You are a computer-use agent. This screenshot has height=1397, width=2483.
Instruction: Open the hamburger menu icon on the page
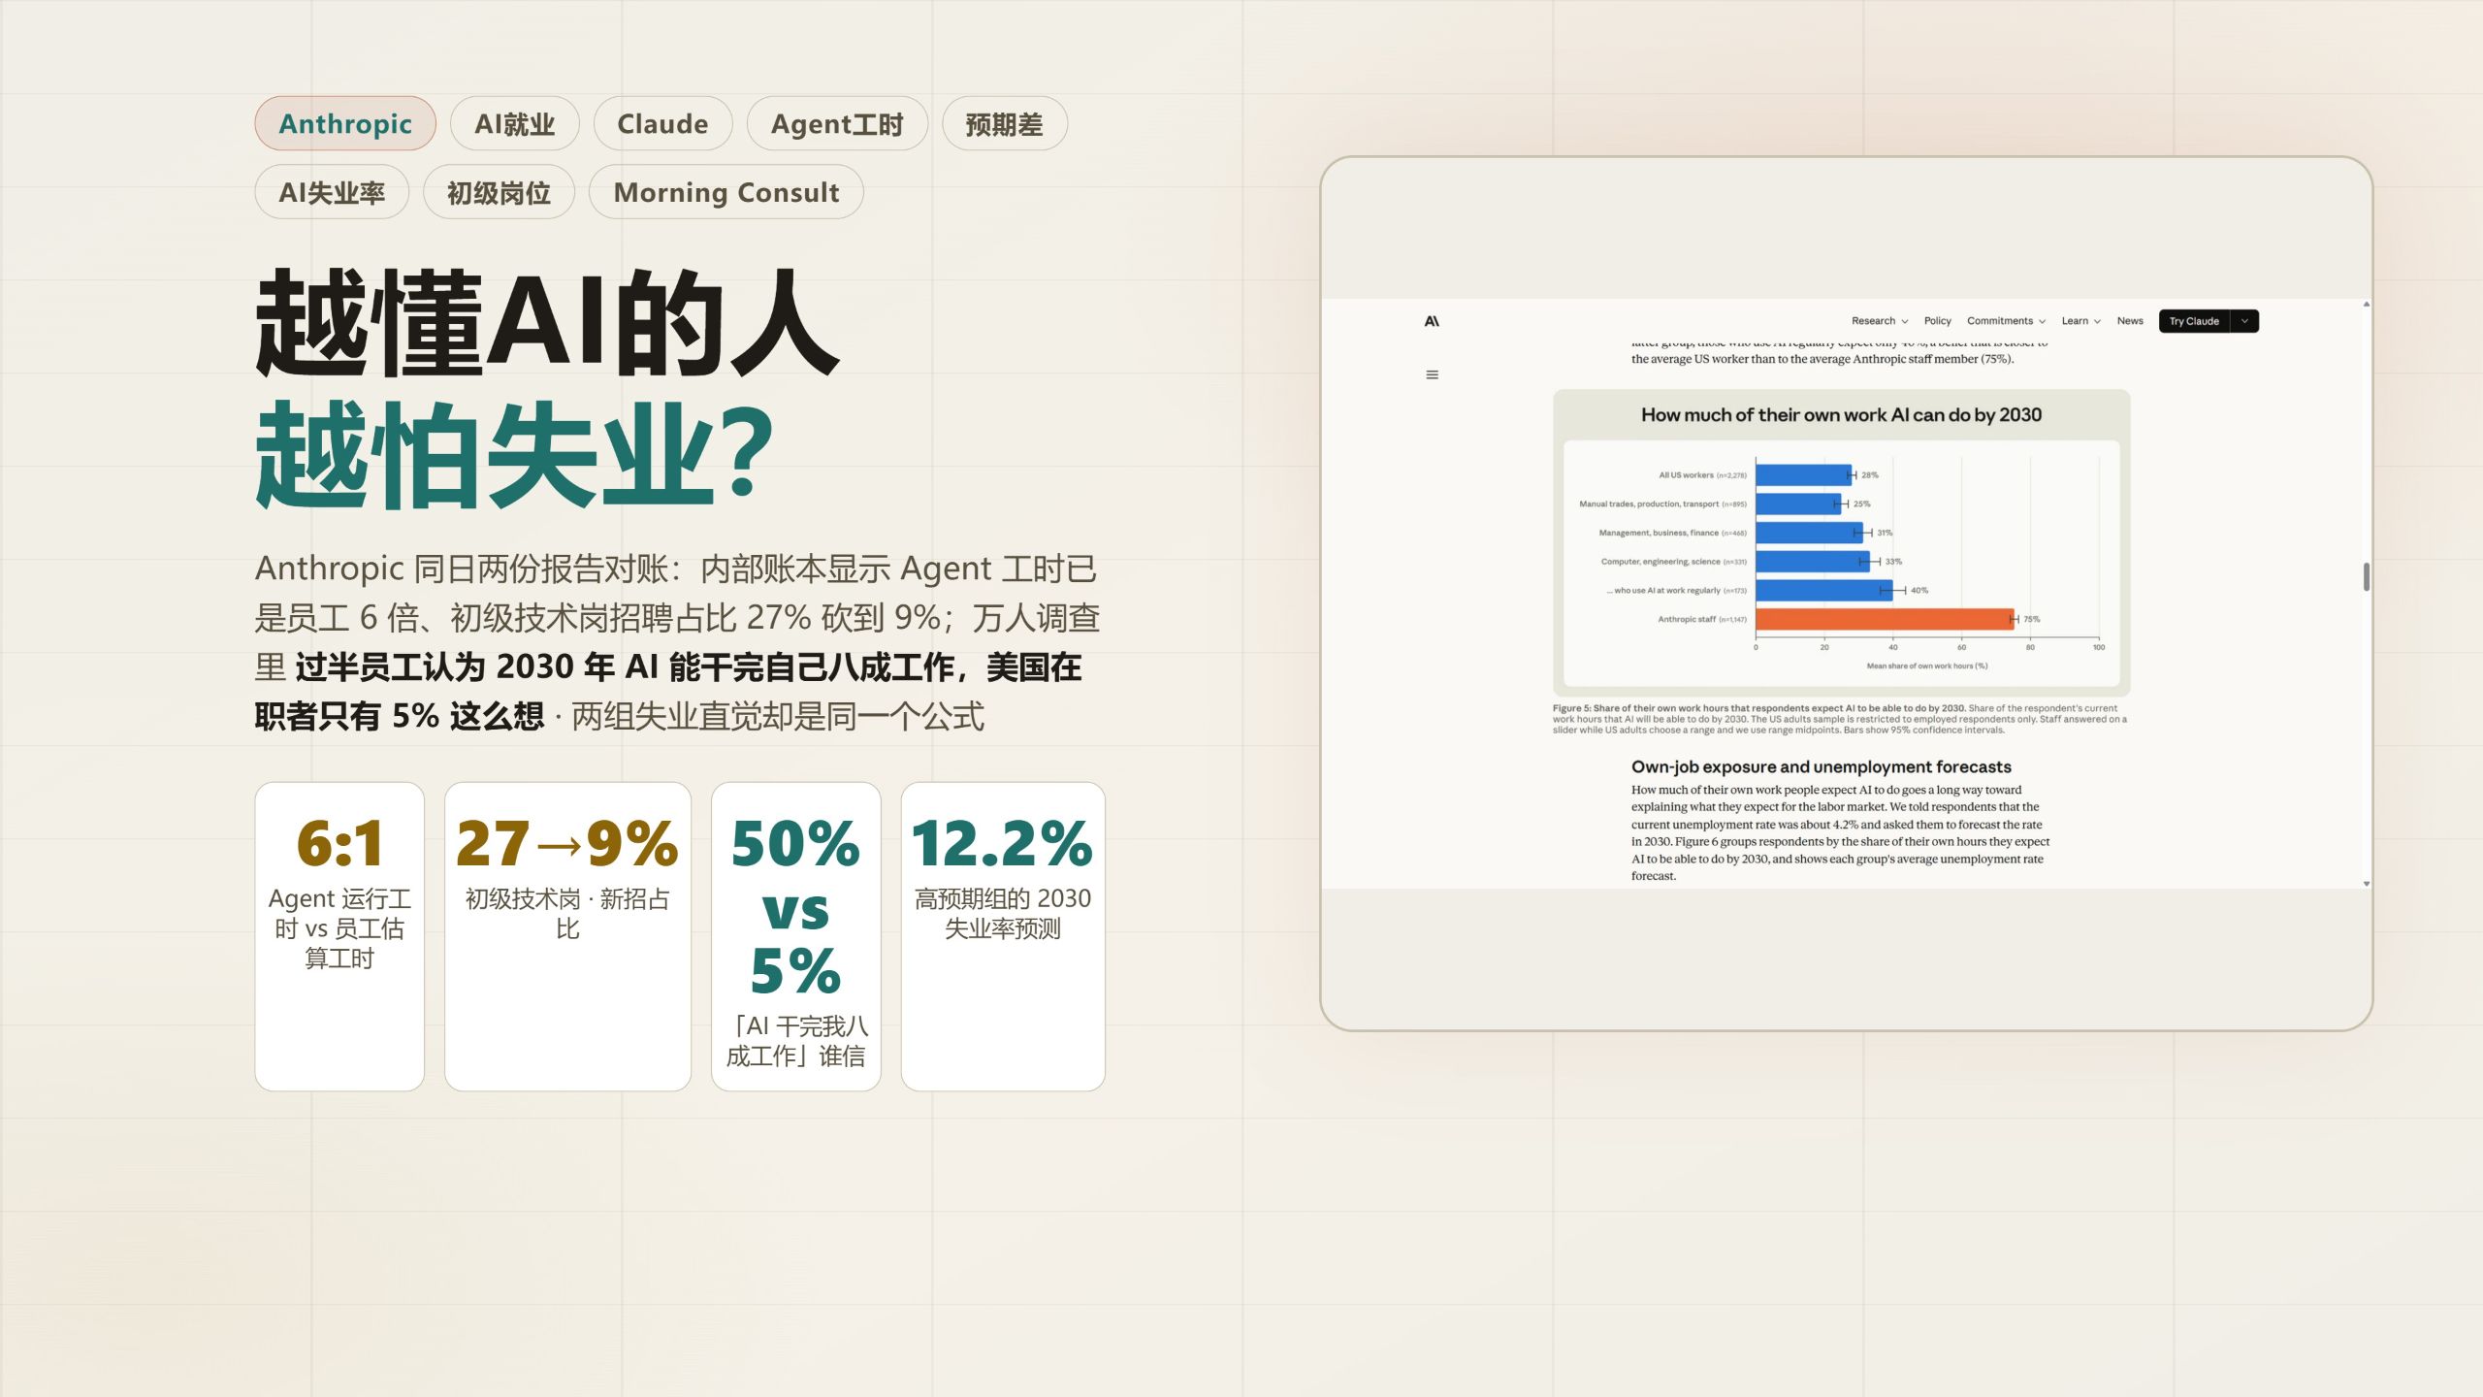(1432, 374)
